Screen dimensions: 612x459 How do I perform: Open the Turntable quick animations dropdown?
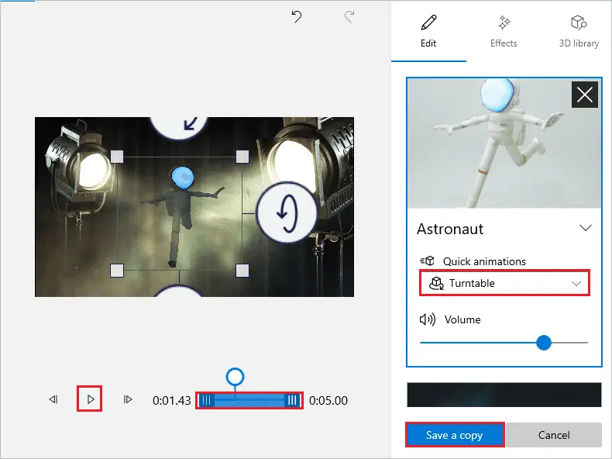coord(504,283)
